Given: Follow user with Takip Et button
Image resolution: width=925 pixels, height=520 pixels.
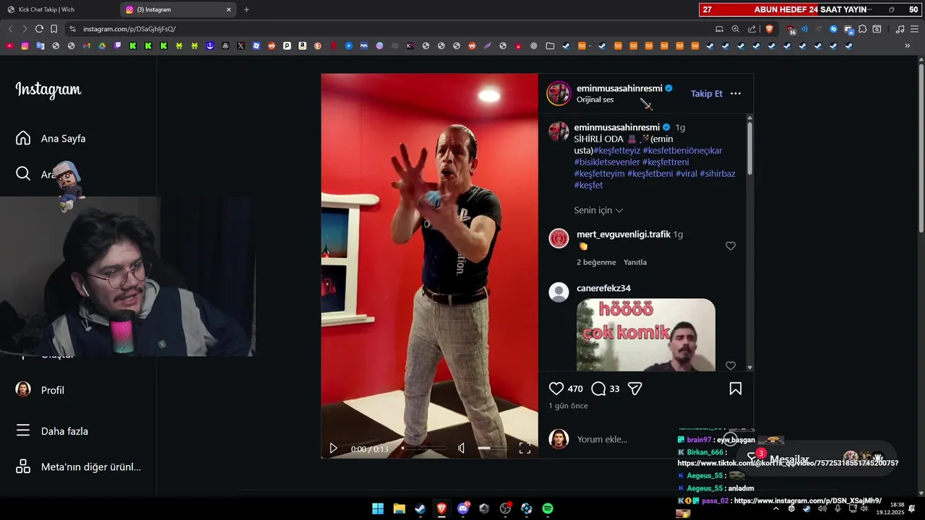Looking at the screenshot, I should click(x=706, y=94).
